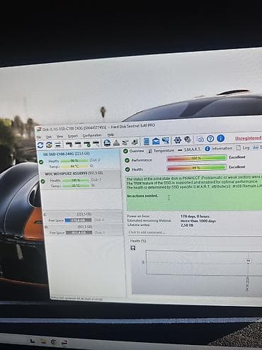This screenshot has height=350, width=262.
Task: Click the blue circular info toolbar icon
Action: coord(220,138)
